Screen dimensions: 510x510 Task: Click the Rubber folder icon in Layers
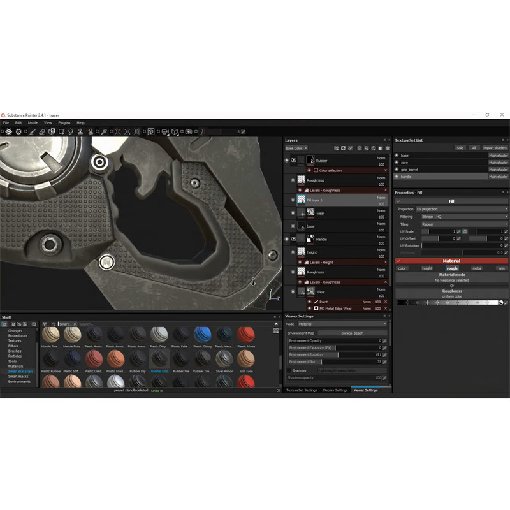(293, 161)
